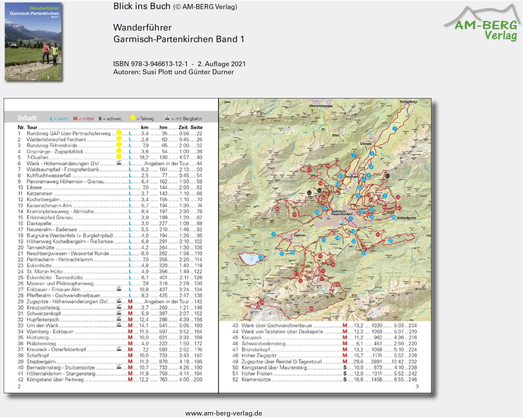Click the Inhalt heading
The width and height of the screenshot is (523, 419).
point(27,118)
